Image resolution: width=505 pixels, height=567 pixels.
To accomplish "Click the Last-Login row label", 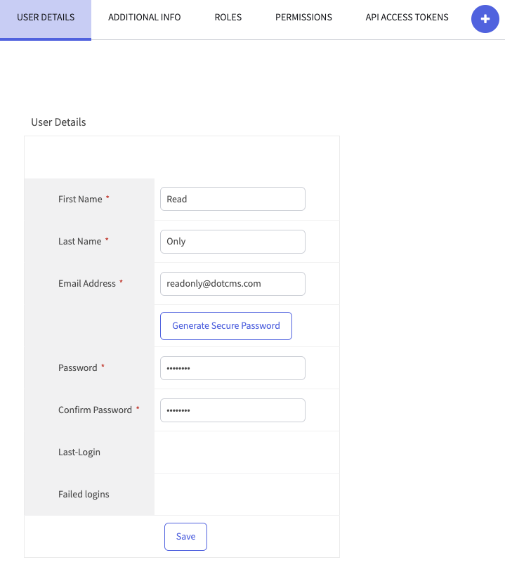I will point(79,452).
